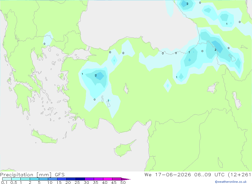Click the '50' legend scale value
The width and height of the screenshot is (252, 184).
(123, 182)
